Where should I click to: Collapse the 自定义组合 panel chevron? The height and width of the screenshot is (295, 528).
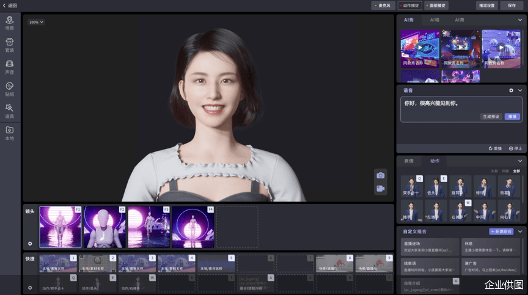tap(520, 231)
